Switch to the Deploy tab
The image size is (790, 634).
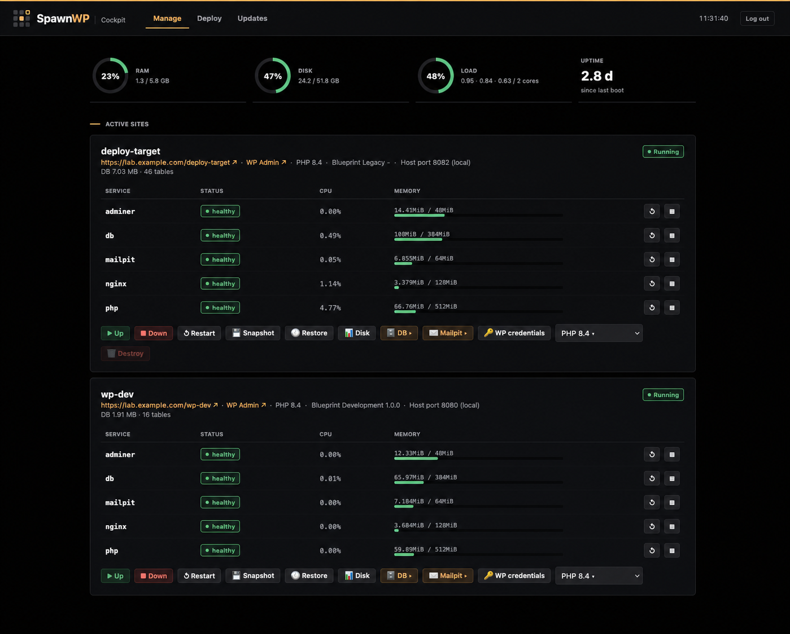[209, 19]
